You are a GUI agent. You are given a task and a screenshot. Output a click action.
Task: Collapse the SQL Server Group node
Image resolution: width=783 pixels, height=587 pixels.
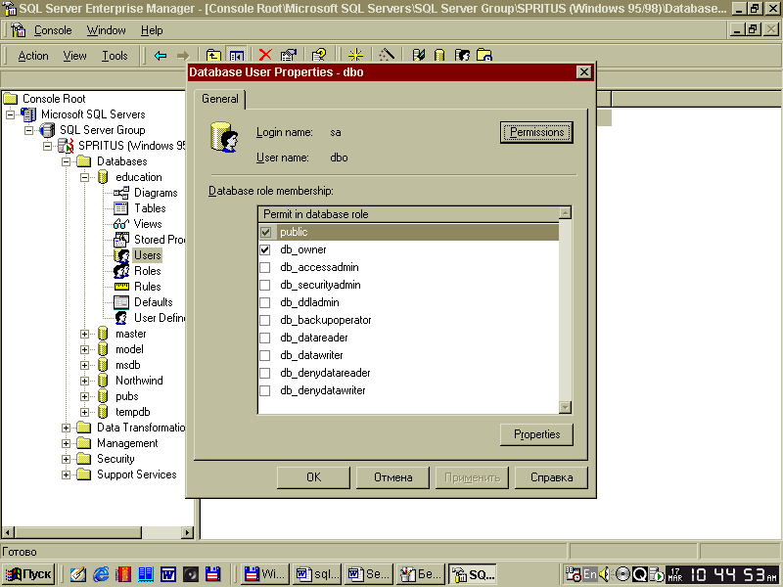[x=29, y=130]
